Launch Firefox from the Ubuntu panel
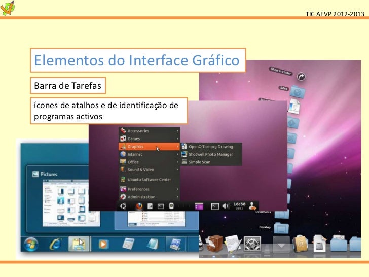Viewport: 369px width, 277px height. [139, 206]
